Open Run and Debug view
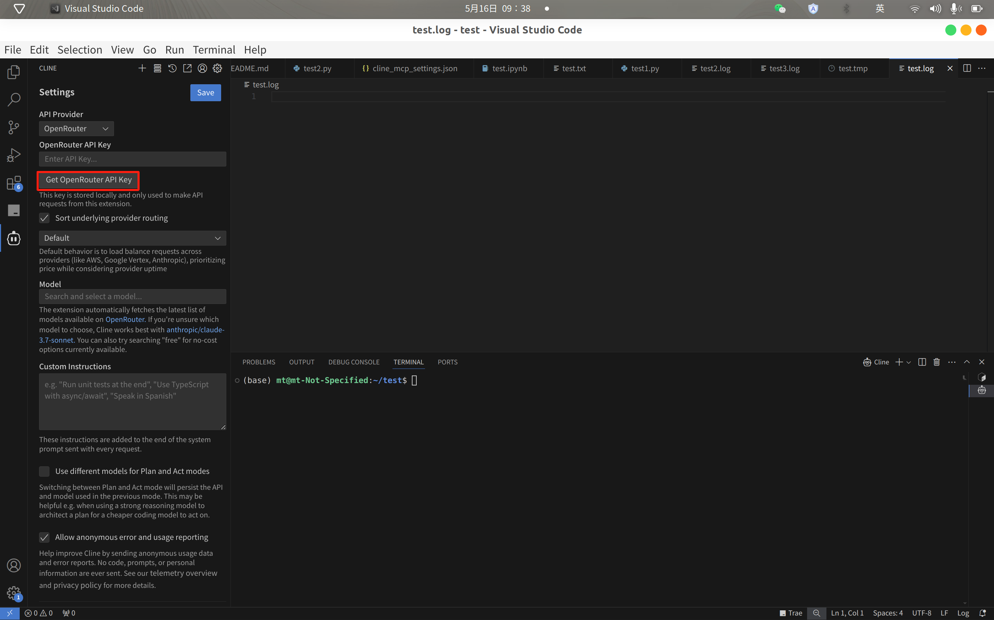This screenshot has width=994, height=620. click(13, 155)
